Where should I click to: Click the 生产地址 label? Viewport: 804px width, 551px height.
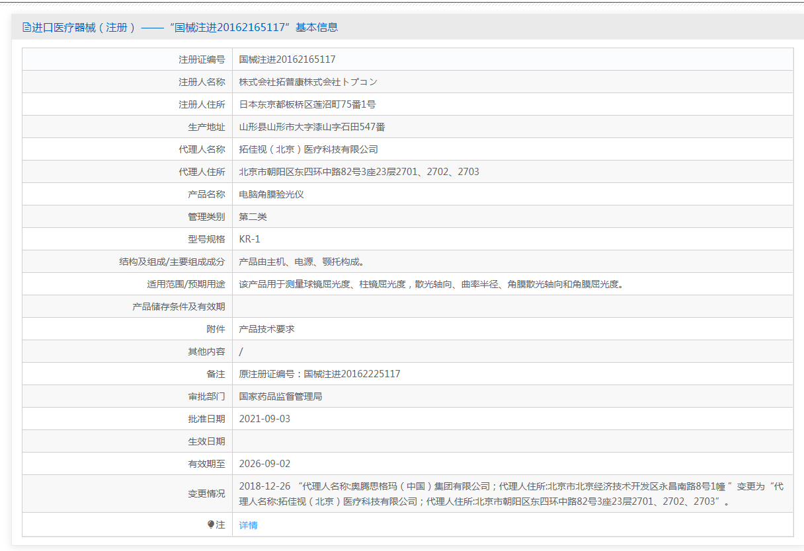tap(206, 127)
